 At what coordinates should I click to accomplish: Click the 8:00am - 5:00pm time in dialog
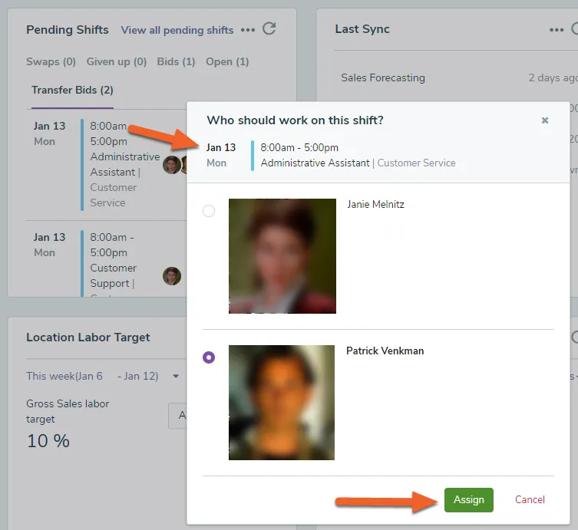point(299,148)
